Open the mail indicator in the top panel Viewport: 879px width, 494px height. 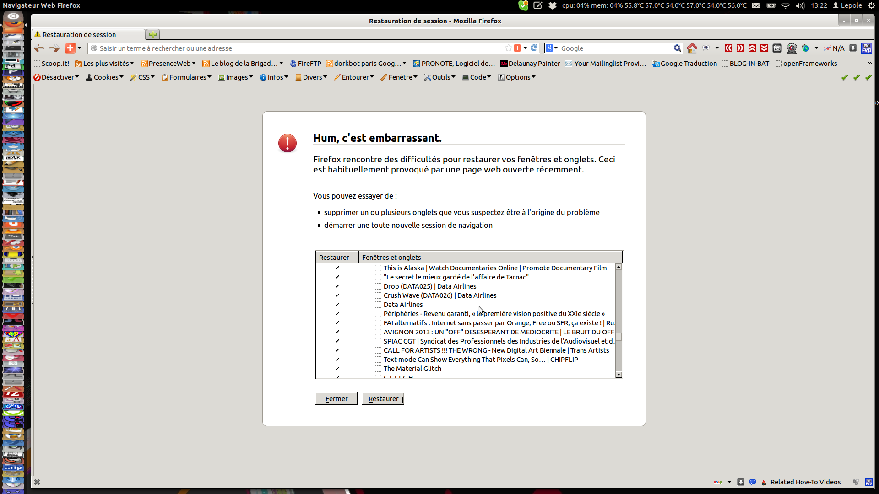click(756, 5)
